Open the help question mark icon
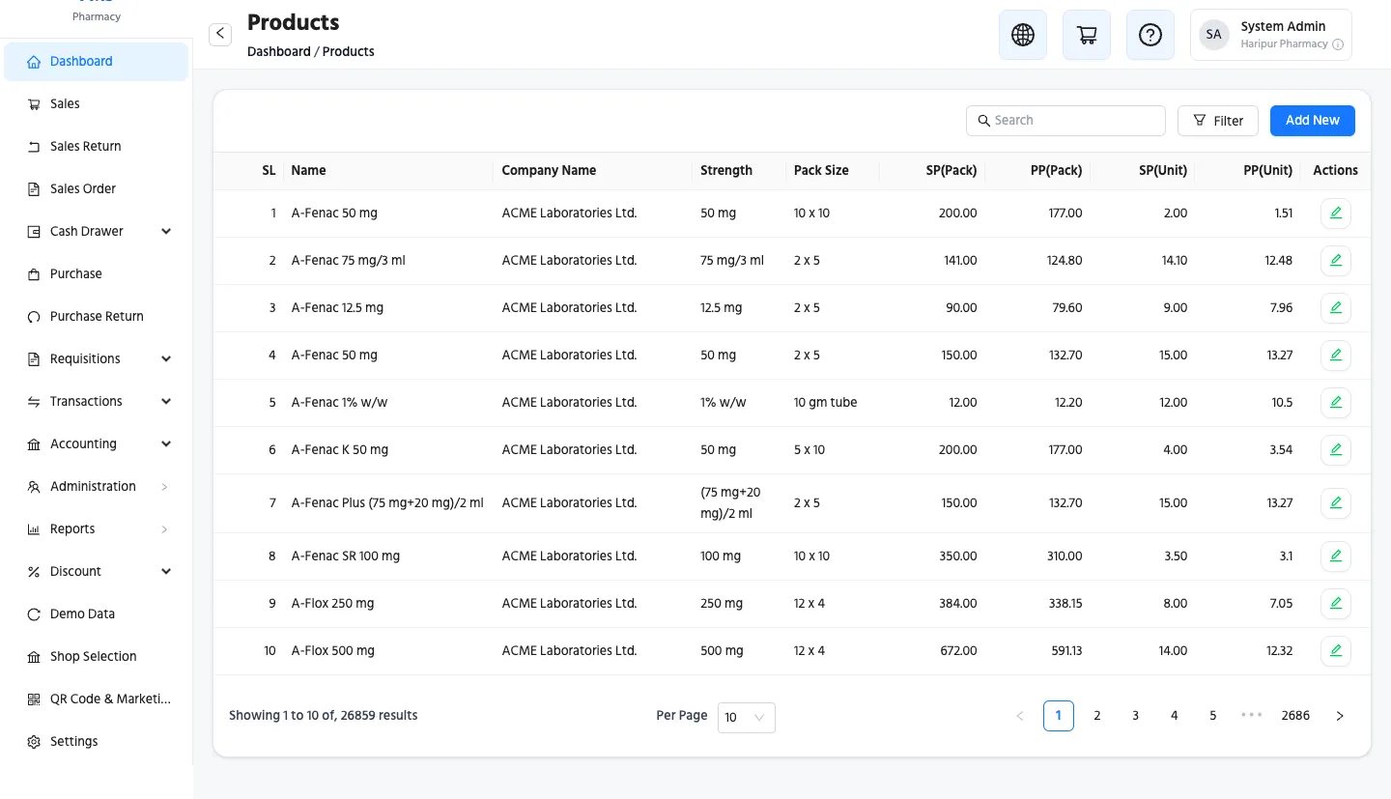 point(1150,35)
